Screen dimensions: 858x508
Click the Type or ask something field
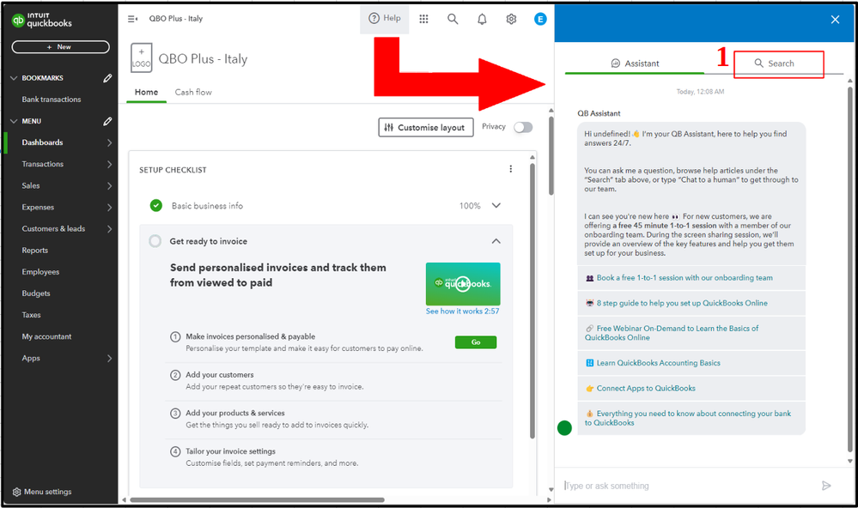pyautogui.click(x=690, y=486)
